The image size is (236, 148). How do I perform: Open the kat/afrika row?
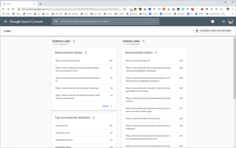(154, 119)
